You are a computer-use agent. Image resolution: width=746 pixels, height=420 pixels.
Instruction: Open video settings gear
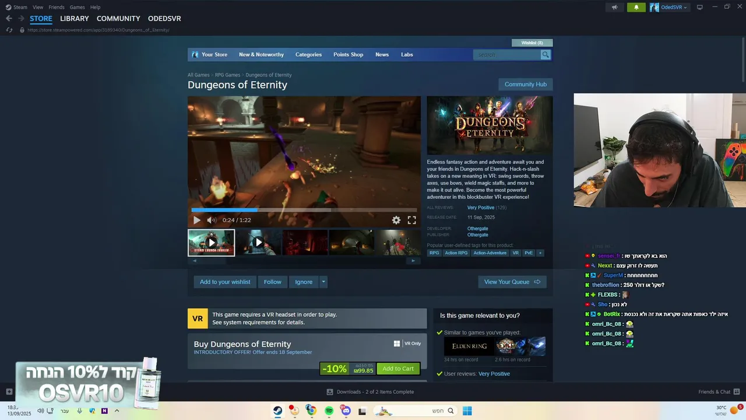pos(396,220)
